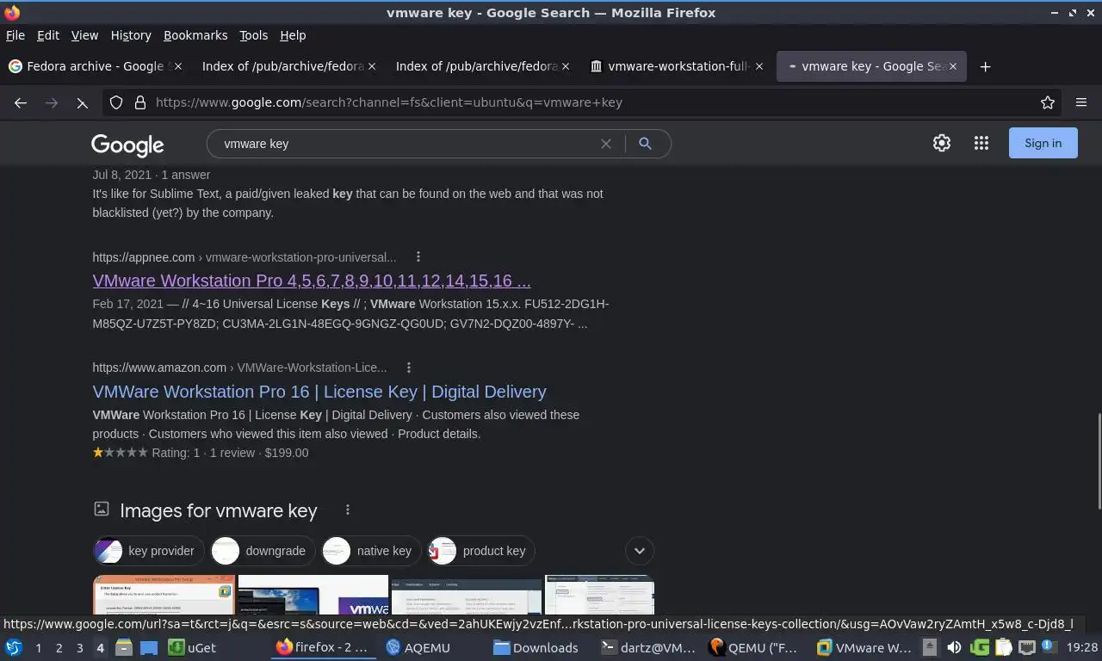Viewport: 1102px width, 661px height.
Task: Open the network icon in system tray
Action: [x=1027, y=647]
